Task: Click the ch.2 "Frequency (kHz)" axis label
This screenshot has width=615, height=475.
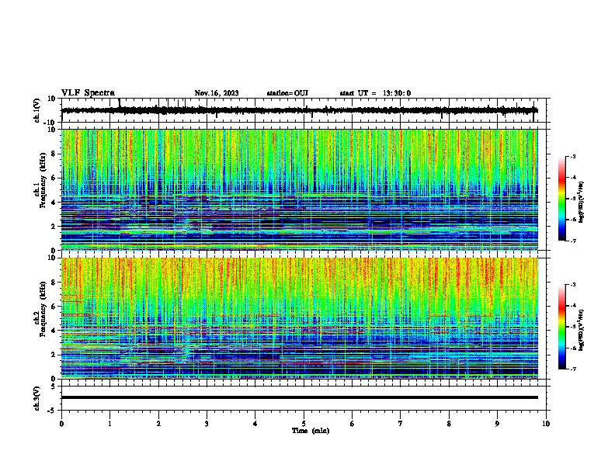Action: [43, 309]
